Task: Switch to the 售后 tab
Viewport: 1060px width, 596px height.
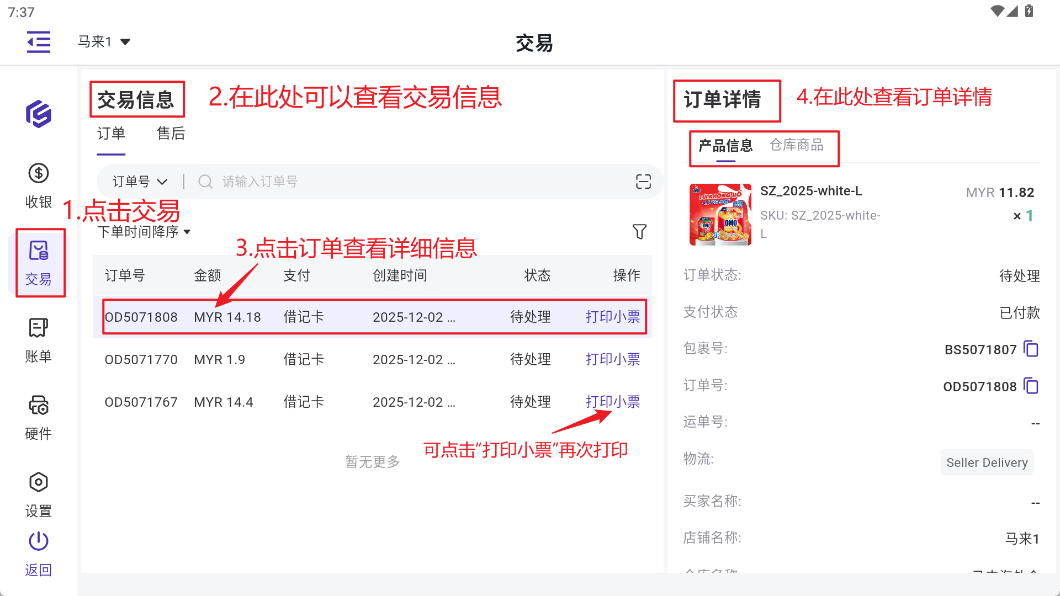Action: pos(171,134)
